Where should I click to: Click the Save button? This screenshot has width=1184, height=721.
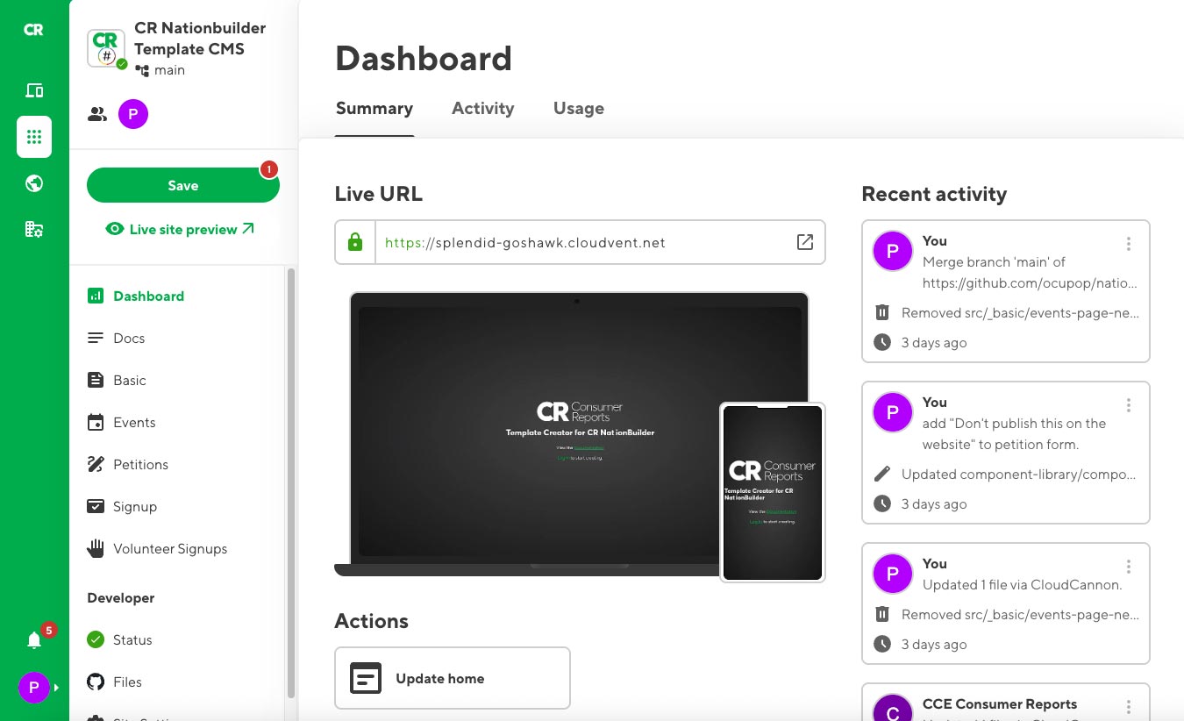tap(182, 185)
